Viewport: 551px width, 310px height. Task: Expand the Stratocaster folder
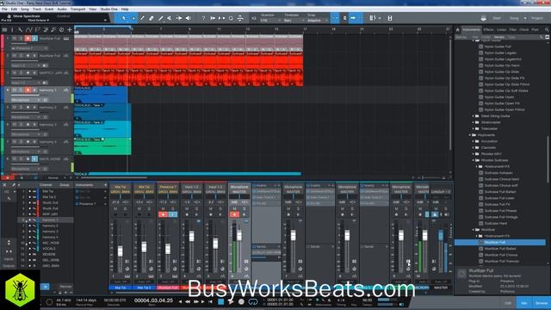click(x=474, y=122)
